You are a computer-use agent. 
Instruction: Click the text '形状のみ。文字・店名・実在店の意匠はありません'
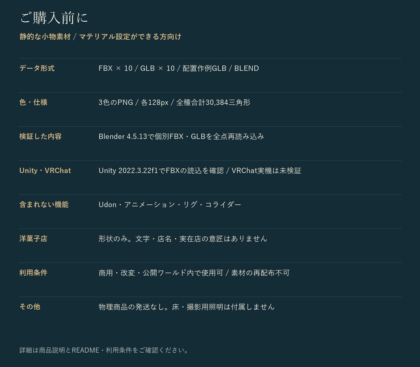click(183, 239)
